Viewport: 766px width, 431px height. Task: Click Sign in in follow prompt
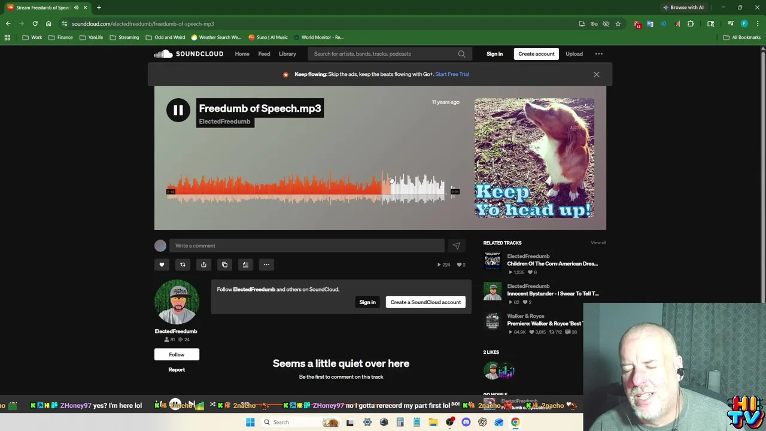pos(367,302)
